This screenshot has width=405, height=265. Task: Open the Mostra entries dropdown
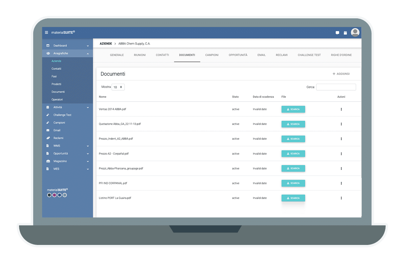click(118, 87)
